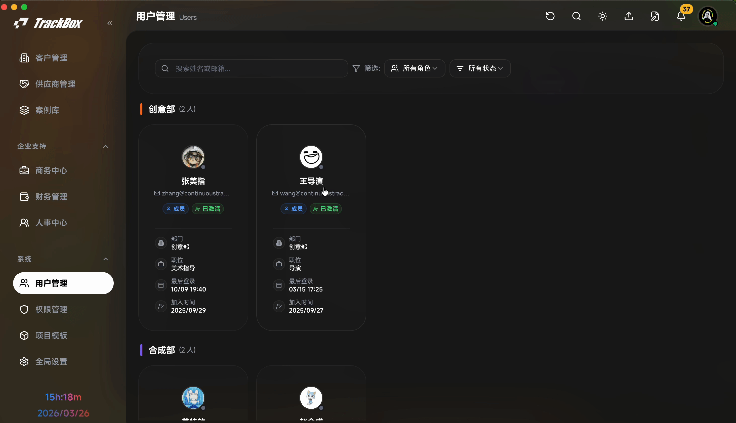Click 王导演's avatar
This screenshot has height=423, width=736.
tap(311, 157)
